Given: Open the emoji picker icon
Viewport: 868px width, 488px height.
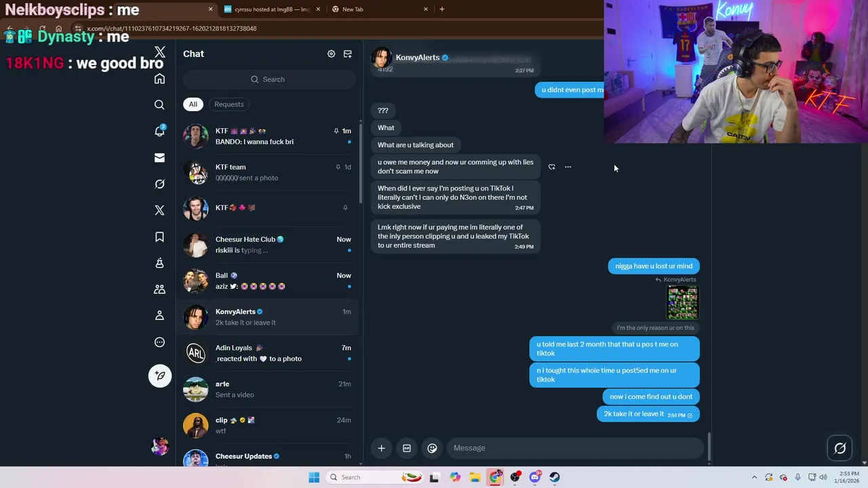Looking at the screenshot, I should point(432,448).
